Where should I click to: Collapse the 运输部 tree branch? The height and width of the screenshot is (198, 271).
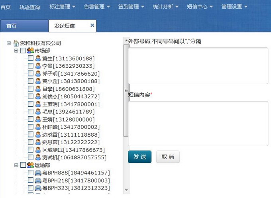pos(16,165)
